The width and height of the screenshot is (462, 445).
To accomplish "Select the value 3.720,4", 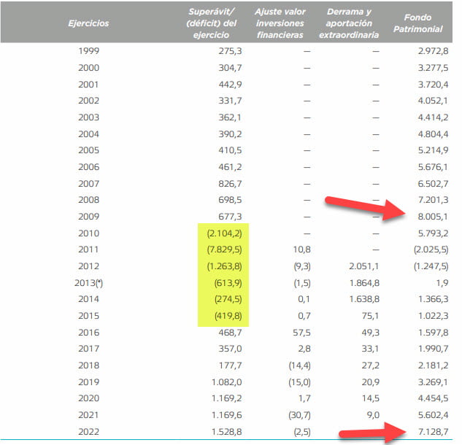I will pyautogui.click(x=433, y=85).
